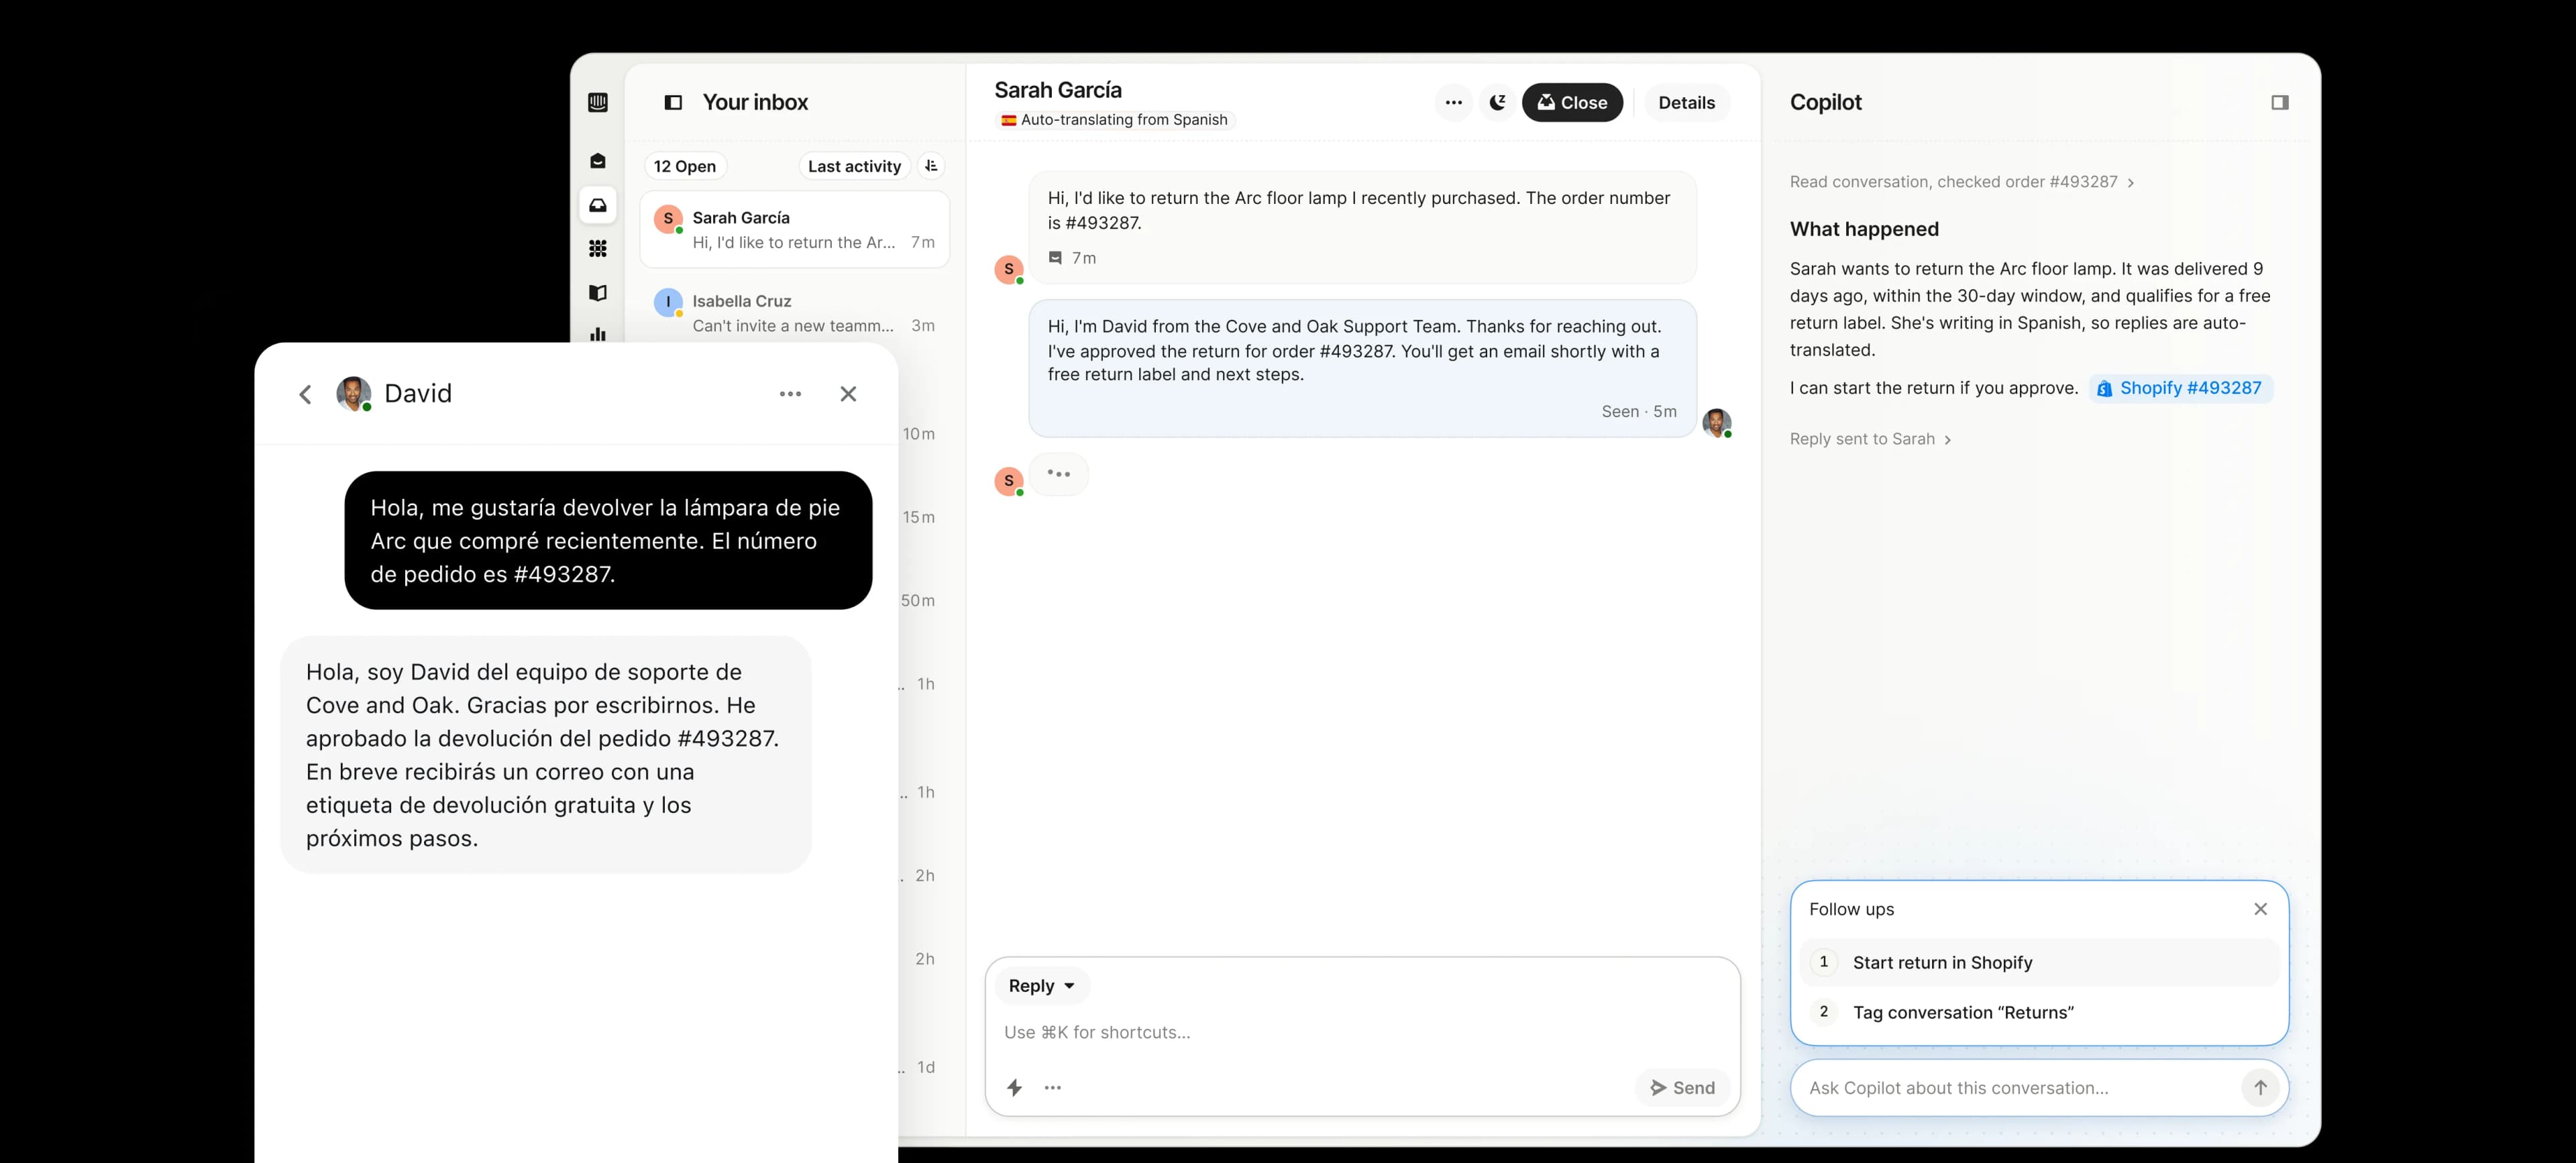Open the knowledge book icon in sidebar
The height and width of the screenshot is (1163, 2576).
pos(598,293)
